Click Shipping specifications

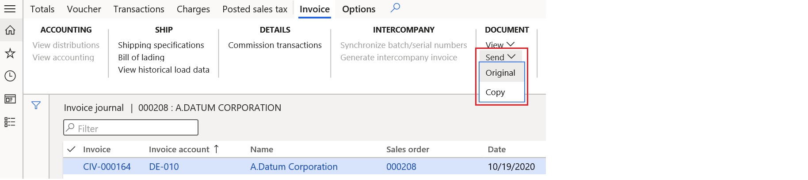click(161, 45)
